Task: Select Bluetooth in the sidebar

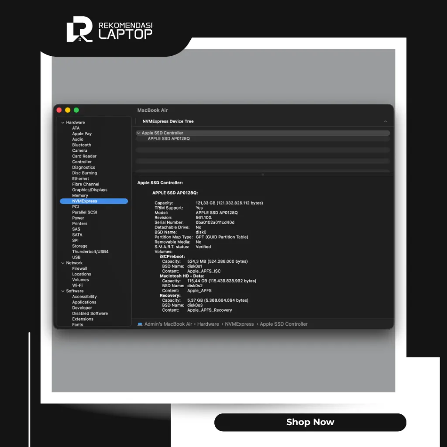Action: [82, 145]
